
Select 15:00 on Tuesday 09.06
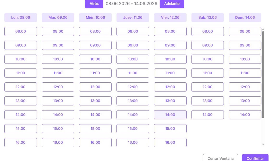point(58,129)
